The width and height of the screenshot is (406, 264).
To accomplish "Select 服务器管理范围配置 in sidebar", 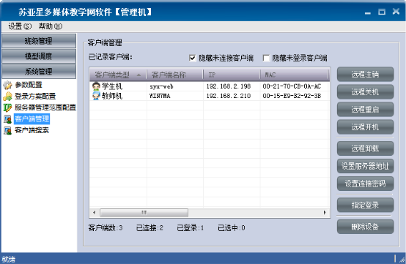I will click(x=45, y=108).
